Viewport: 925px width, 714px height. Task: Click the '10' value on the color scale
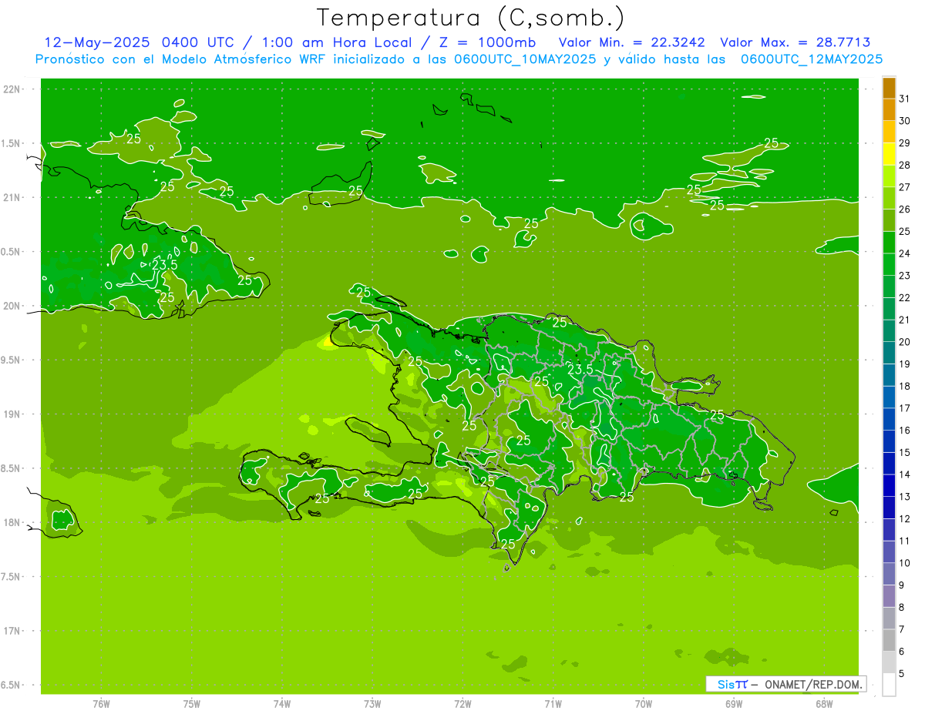coord(905,563)
